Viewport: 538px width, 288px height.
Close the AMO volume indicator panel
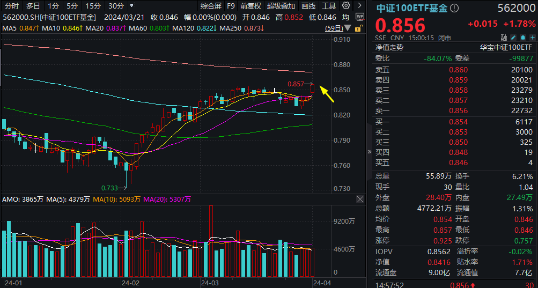(360, 199)
